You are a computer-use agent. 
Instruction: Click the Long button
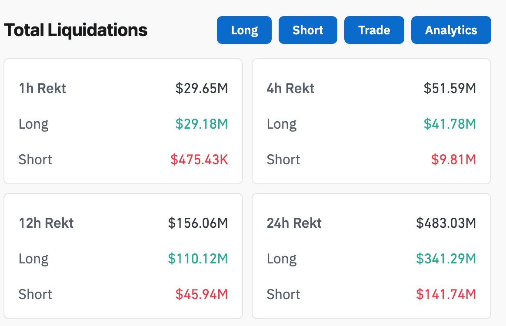pos(244,30)
